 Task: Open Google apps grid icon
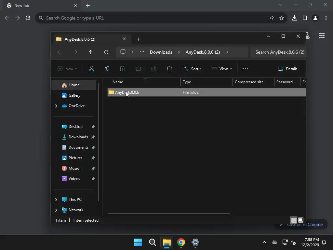(x=322, y=35)
